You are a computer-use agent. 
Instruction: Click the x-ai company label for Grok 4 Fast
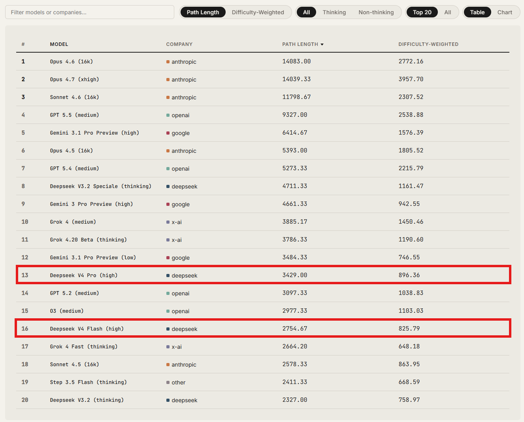coord(177,347)
